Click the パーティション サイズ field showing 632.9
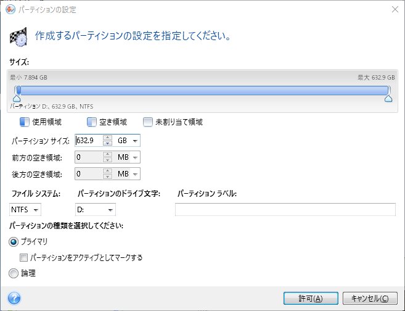 point(89,141)
